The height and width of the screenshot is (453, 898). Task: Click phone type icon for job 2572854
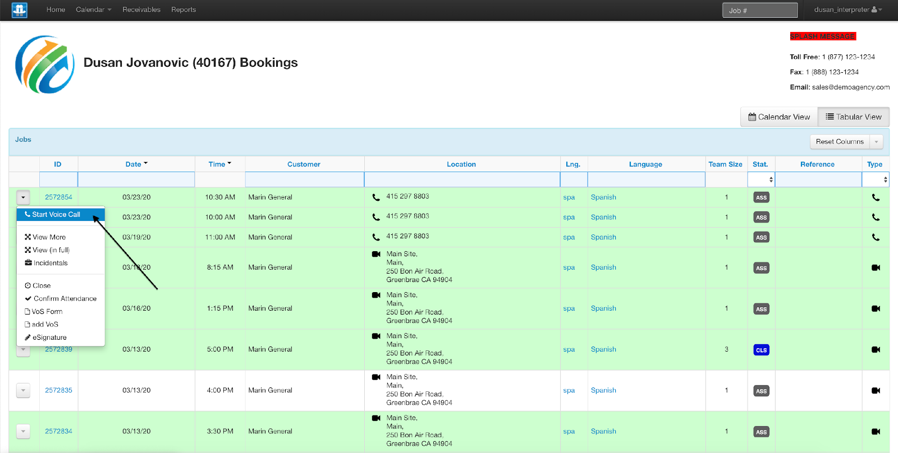pos(876,197)
